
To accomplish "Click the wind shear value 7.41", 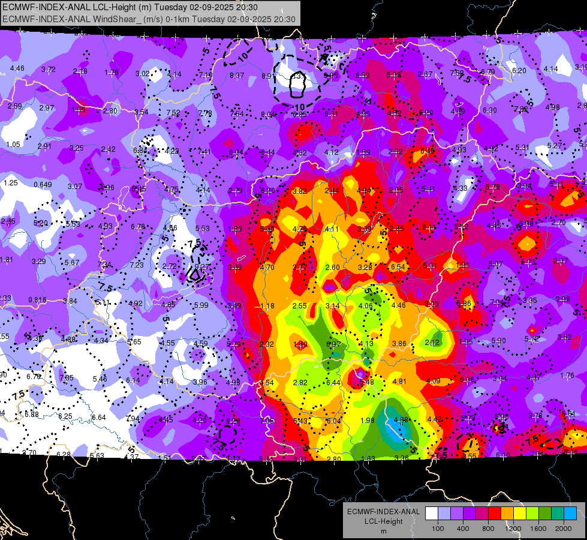I will tap(204, 151).
